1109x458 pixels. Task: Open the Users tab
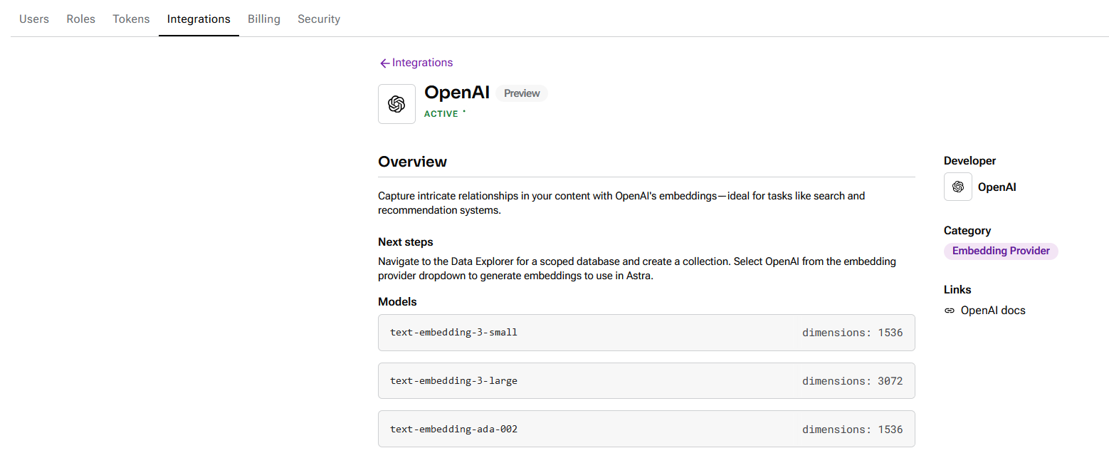[x=34, y=19]
